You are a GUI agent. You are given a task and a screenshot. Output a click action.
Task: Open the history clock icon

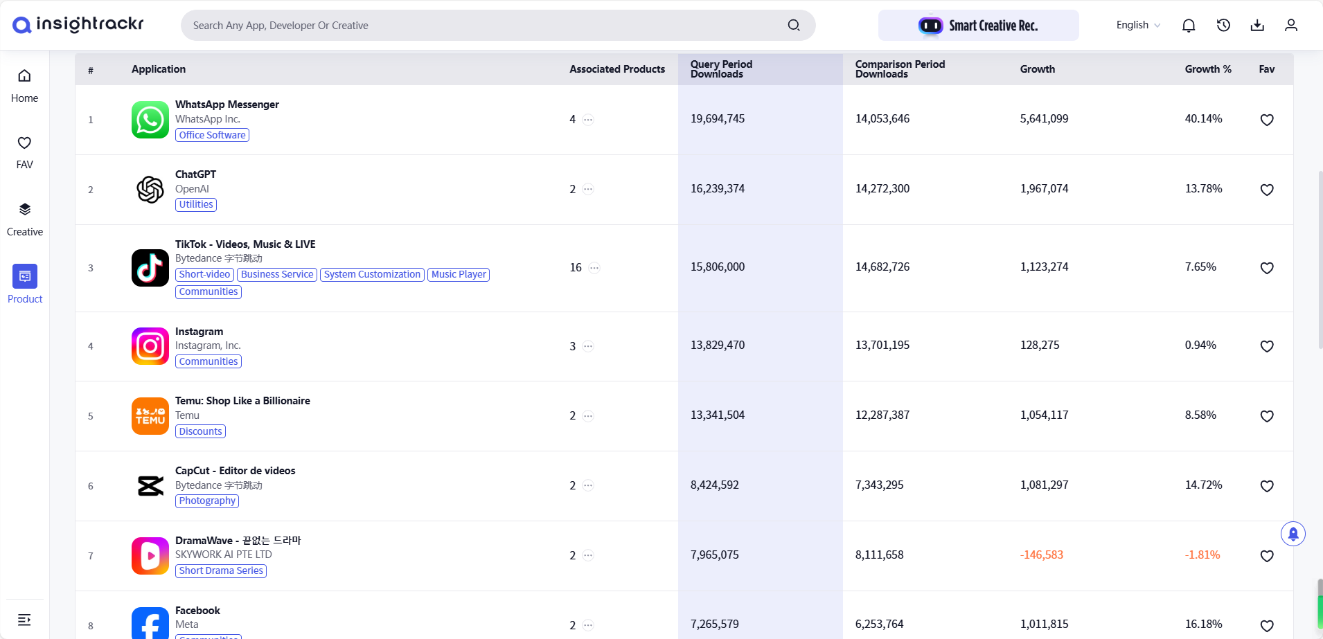click(x=1223, y=26)
